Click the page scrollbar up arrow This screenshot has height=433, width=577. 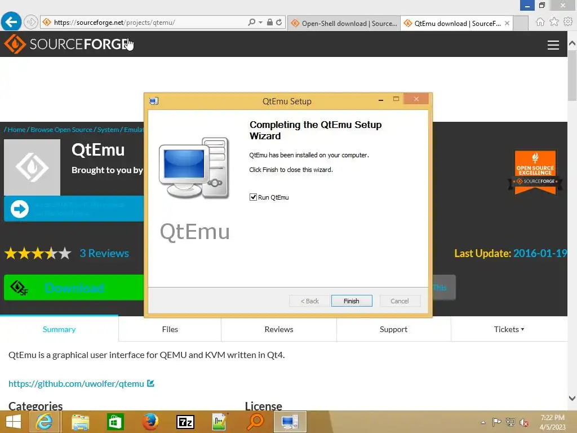(x=572, y=43)
